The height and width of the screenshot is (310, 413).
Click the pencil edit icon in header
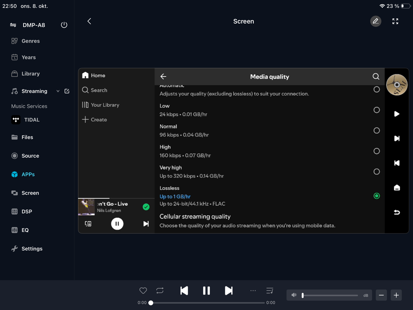coord(376,21)
